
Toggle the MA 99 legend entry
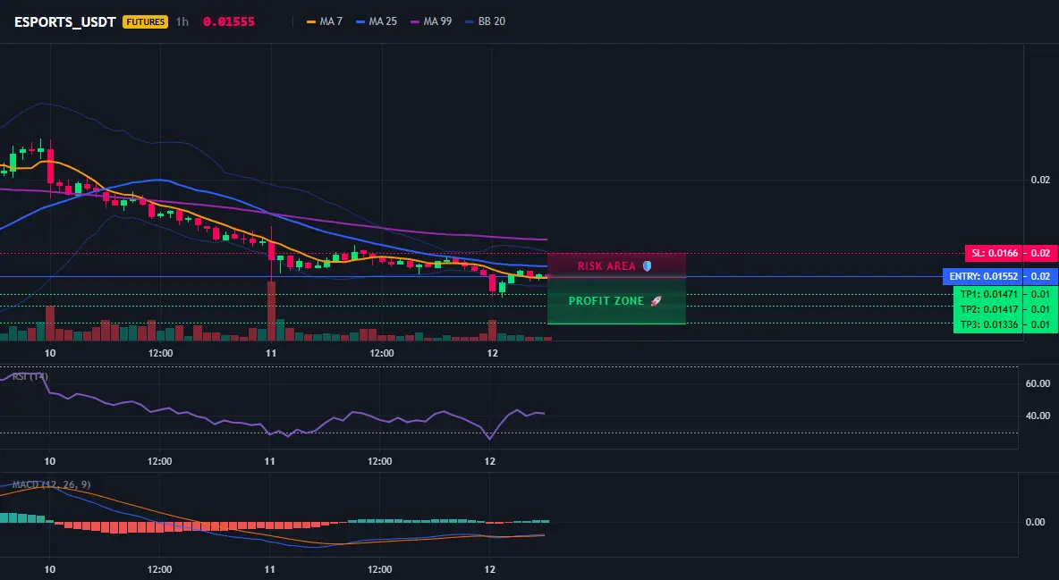pyautogui.click(x=432, y=21)
